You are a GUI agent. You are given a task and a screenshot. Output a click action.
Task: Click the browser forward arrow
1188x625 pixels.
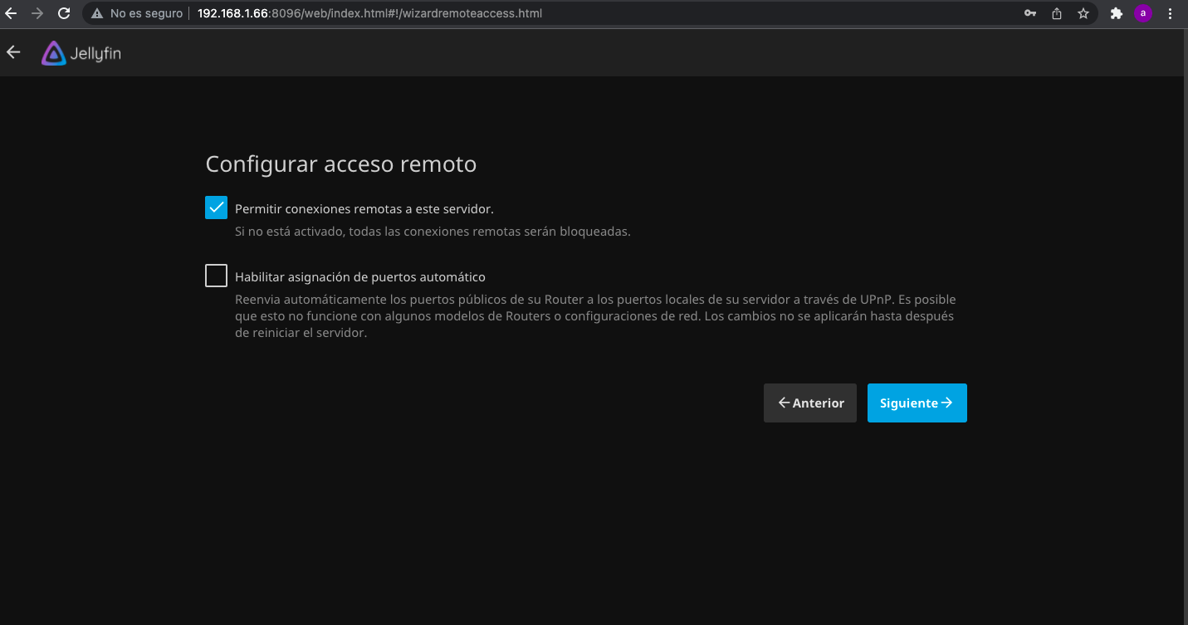37,13
